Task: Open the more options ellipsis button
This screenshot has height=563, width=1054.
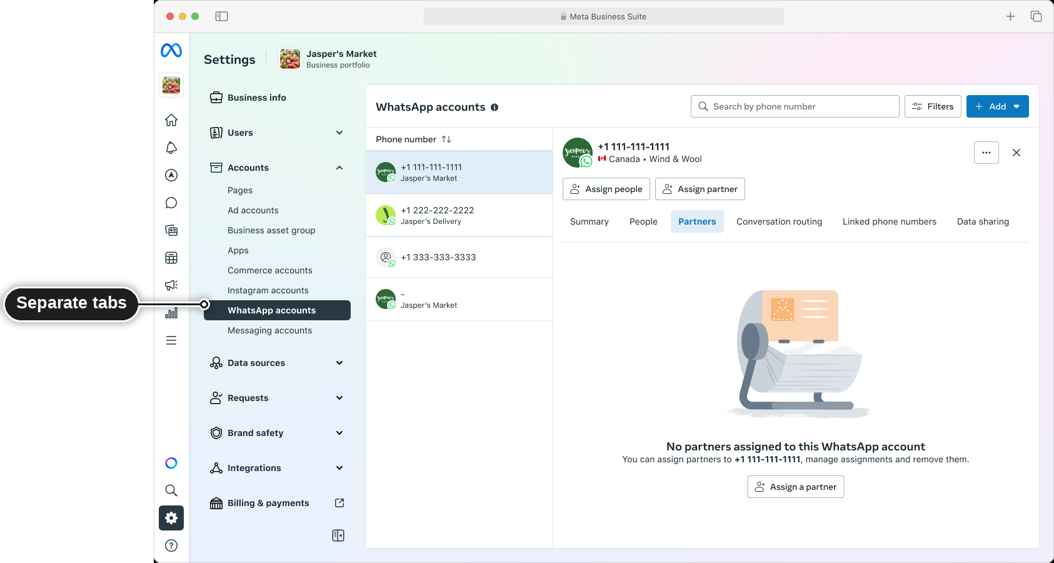Action: click(x=986, y=153)
